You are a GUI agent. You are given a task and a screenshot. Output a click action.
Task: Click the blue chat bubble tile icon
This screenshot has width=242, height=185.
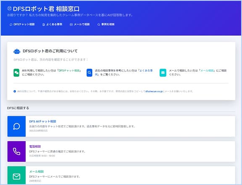click(16, 126)
